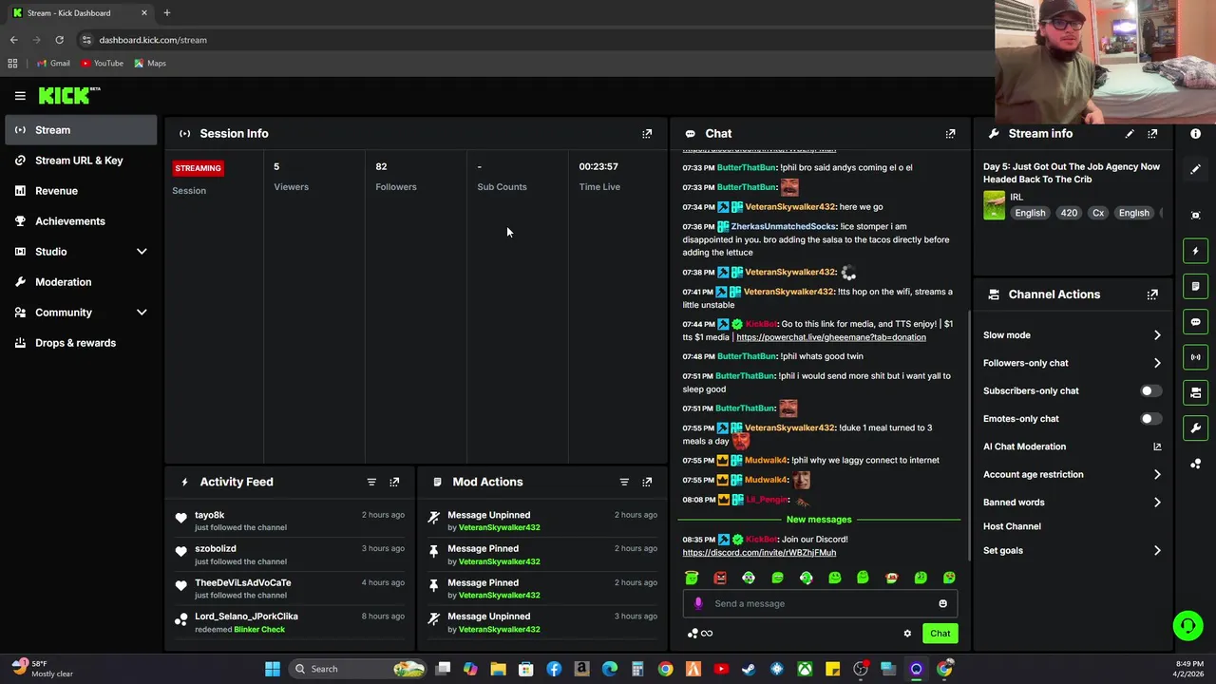Open the green support headset bubble
Image resolution: width=1216 pixels, height=684 pixels.
pyautogui.click(x=1187, y=625)
